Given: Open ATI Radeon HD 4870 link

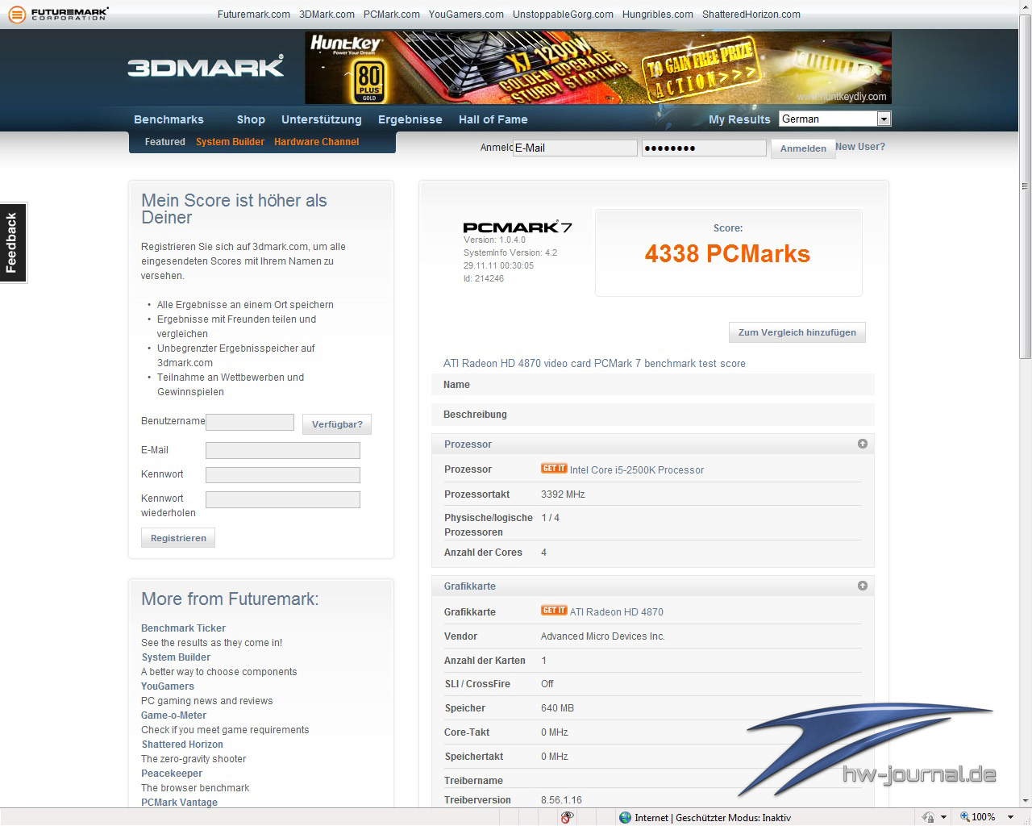Looking at the screenshot, I should (617, 612).
